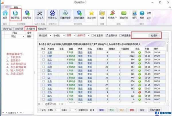Open 设置 in the ribbon
Image resolution: width=172 pixels, height=116 pixels.
(x=149, y=13)
